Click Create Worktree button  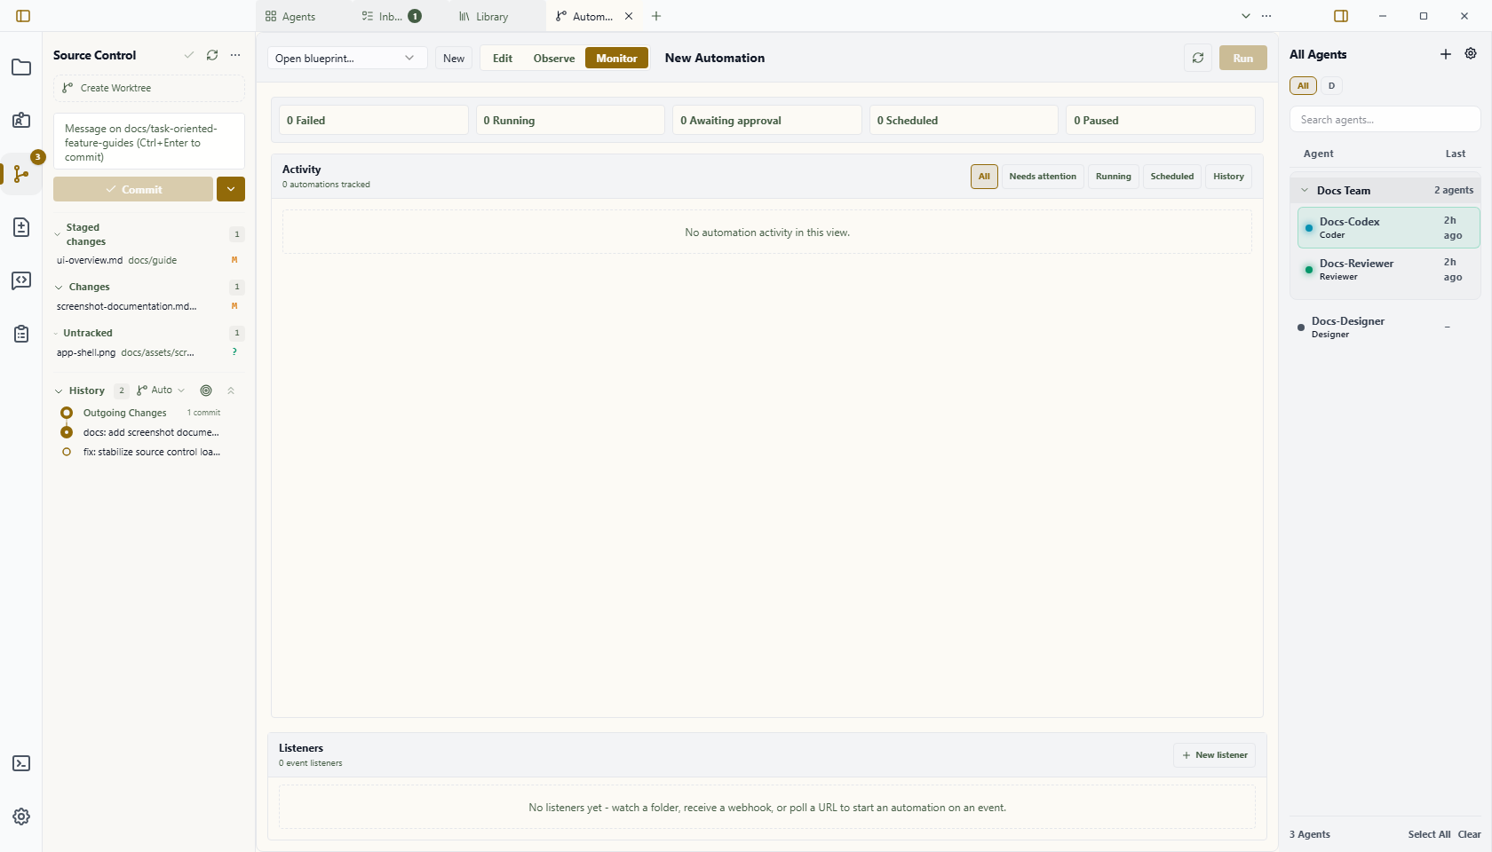point(149,88)
